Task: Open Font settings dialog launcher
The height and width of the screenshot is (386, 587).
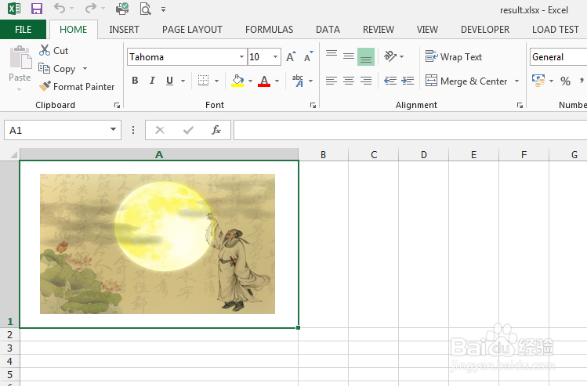Action: click(313, 106)
